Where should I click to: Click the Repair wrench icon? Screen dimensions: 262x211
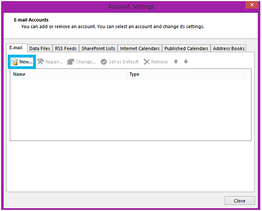tap(40, 61)
